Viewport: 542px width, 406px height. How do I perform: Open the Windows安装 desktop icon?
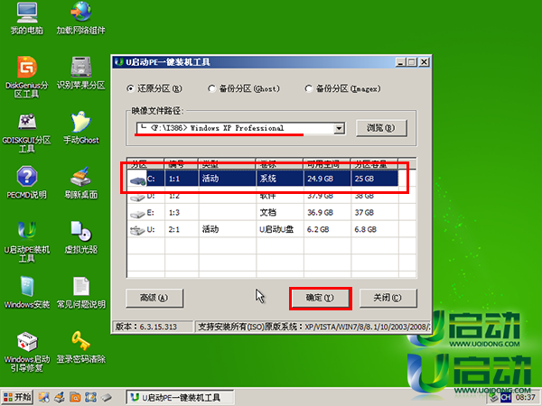[27, 292]
